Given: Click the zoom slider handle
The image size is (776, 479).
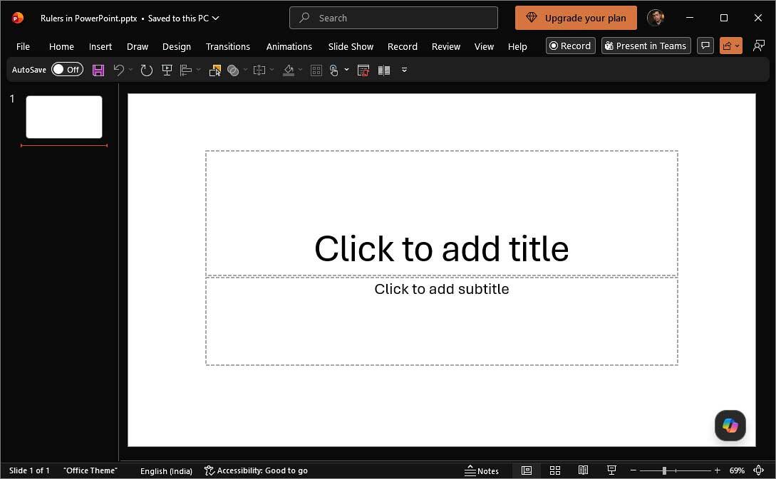Looking at the screenshot, I should pyautogui.click(x=664, y=470).
